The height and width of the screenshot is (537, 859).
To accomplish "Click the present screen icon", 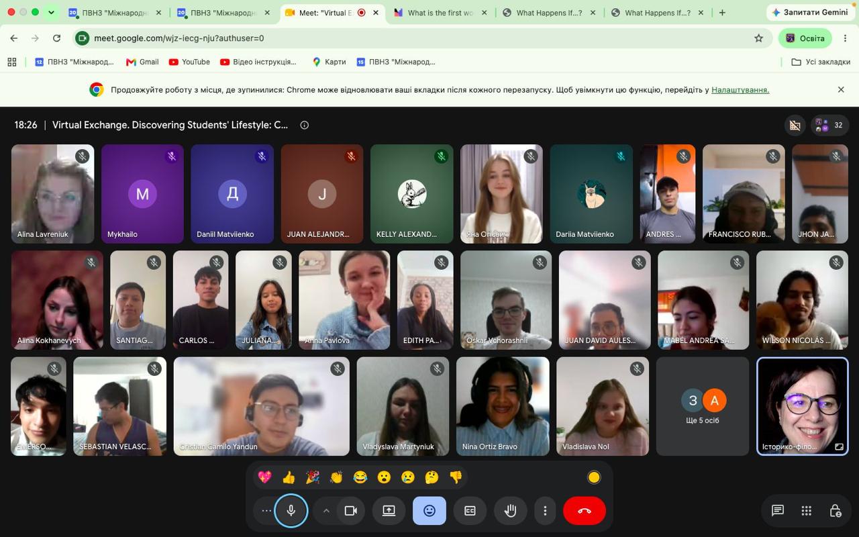I will (x=389, y=511).
